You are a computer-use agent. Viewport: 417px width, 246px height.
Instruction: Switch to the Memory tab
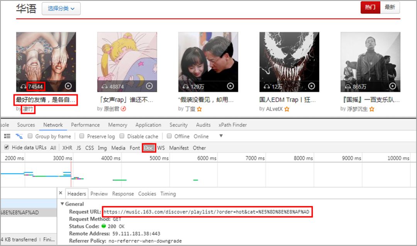coord(117,125)
